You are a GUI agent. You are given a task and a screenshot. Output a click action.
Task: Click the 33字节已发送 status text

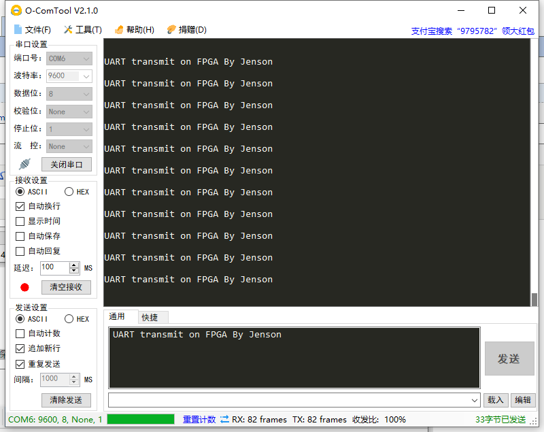[x=500, y=420]
